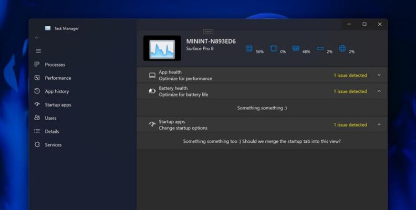The height and width of the screenshot is (210, 416).
Task: Open the Services tab
Action: coord(53,144)
